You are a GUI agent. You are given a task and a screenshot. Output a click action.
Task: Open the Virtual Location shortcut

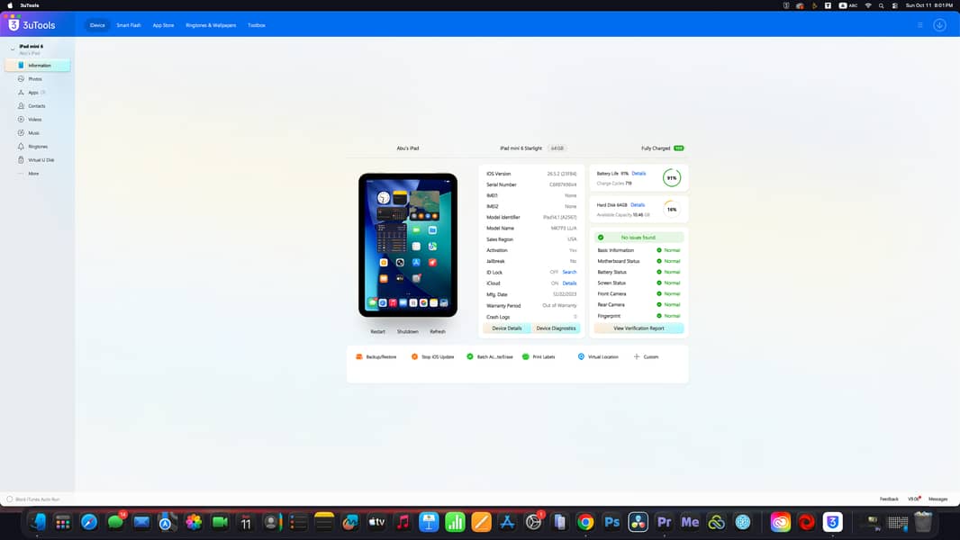tap(598, 356)
